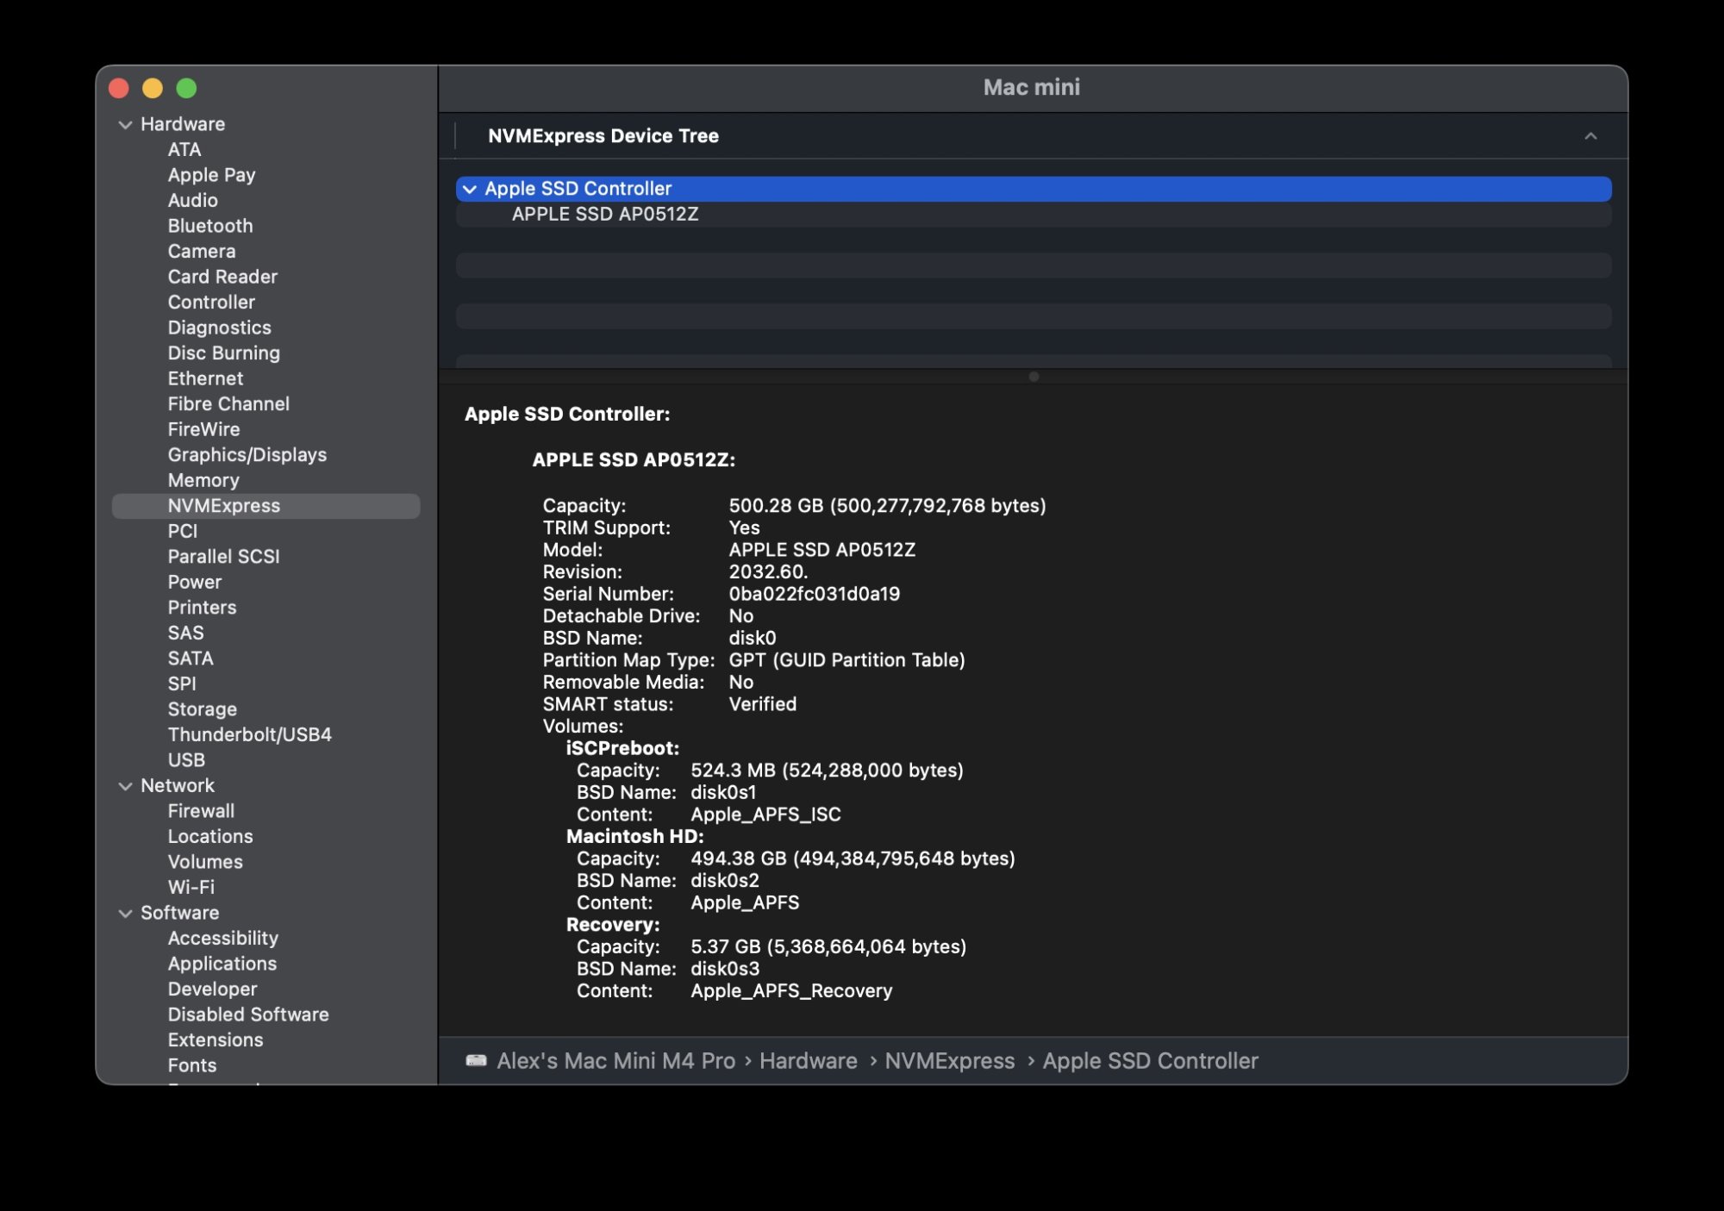The image size is (1724, 1211).
Task: Click NVMExpress in the bottom path bar
Action: click(949, 1061)
